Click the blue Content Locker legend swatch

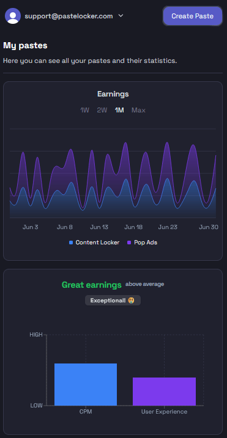pyautogui.click(x=71, y=243)
